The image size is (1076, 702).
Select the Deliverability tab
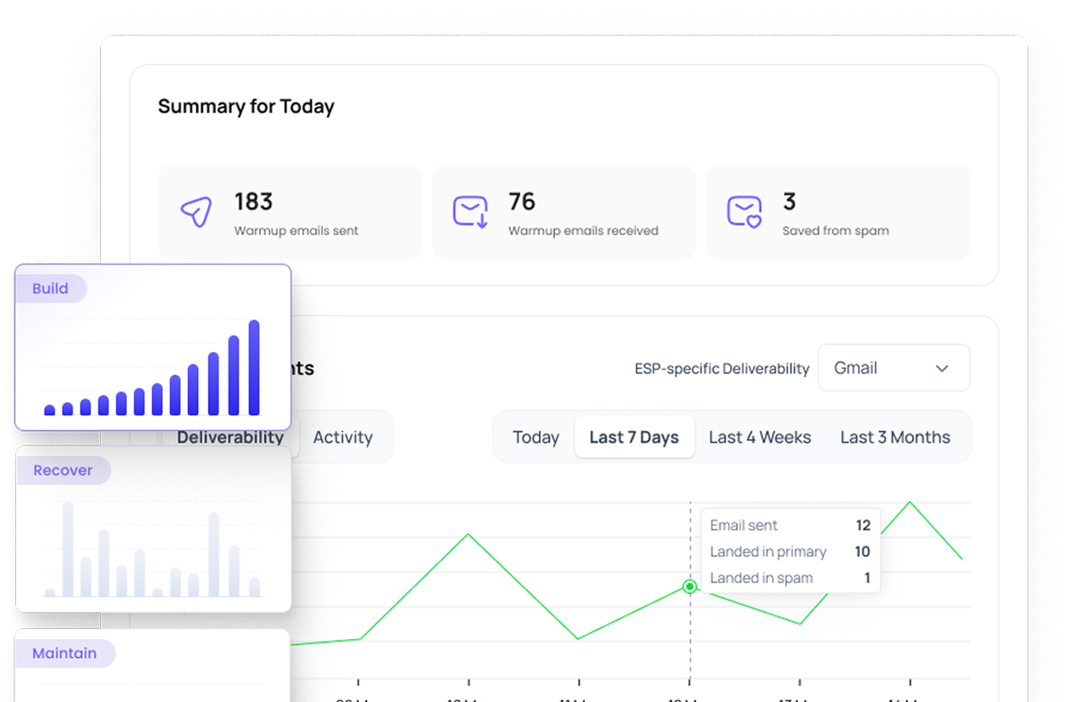230,437
